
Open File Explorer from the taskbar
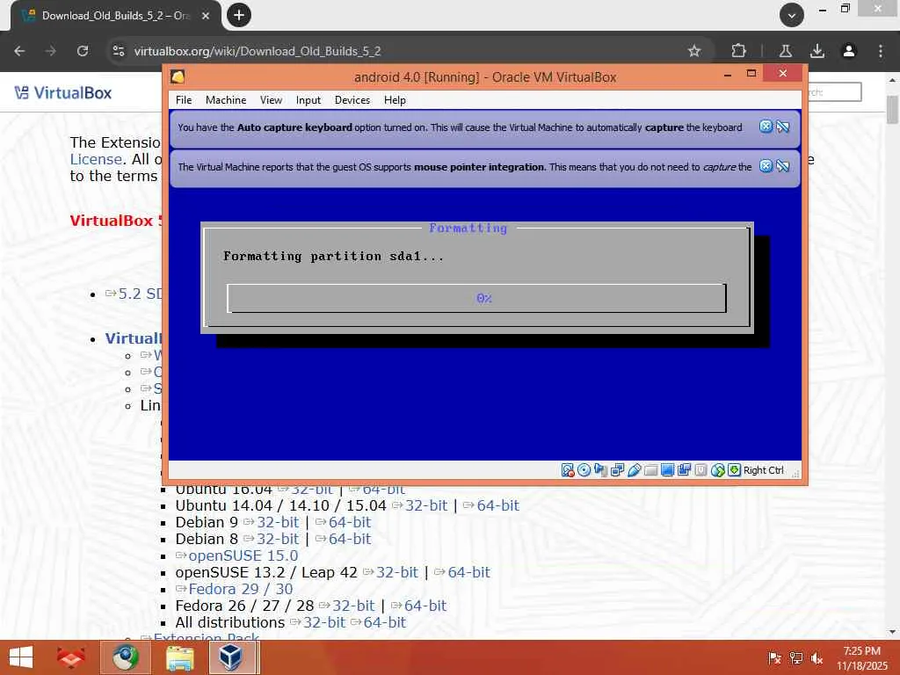[179, 657]
